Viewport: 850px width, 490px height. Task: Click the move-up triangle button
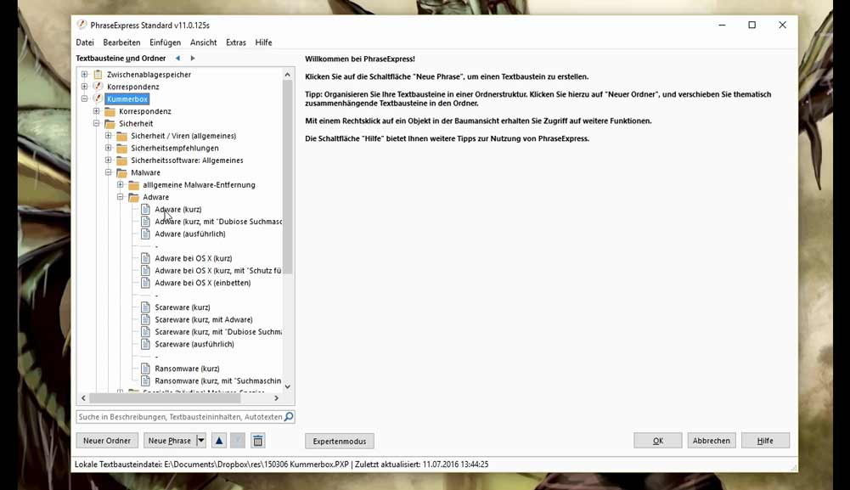click(219, 441)
